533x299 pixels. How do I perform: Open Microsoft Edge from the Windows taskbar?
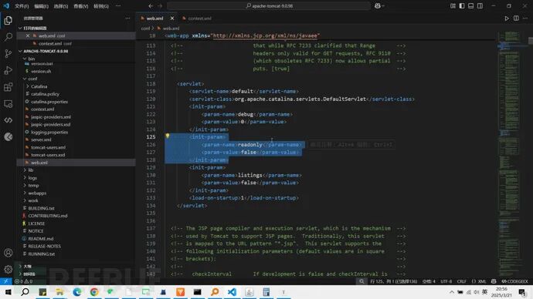click(76, 292)
